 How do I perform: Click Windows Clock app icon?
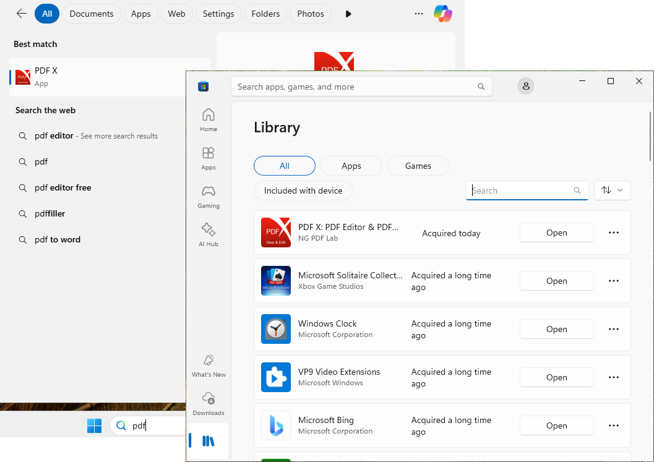pyautogui.click(x=276, y=329)
